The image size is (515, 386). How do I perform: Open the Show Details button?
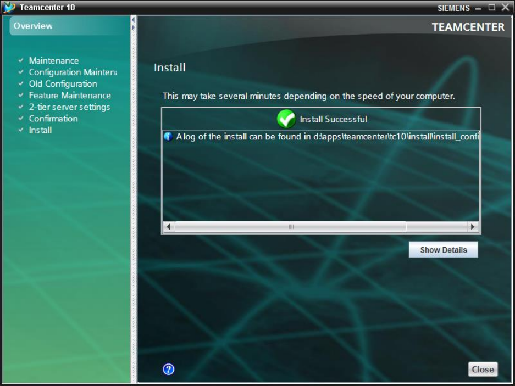(x=444, y=250)
